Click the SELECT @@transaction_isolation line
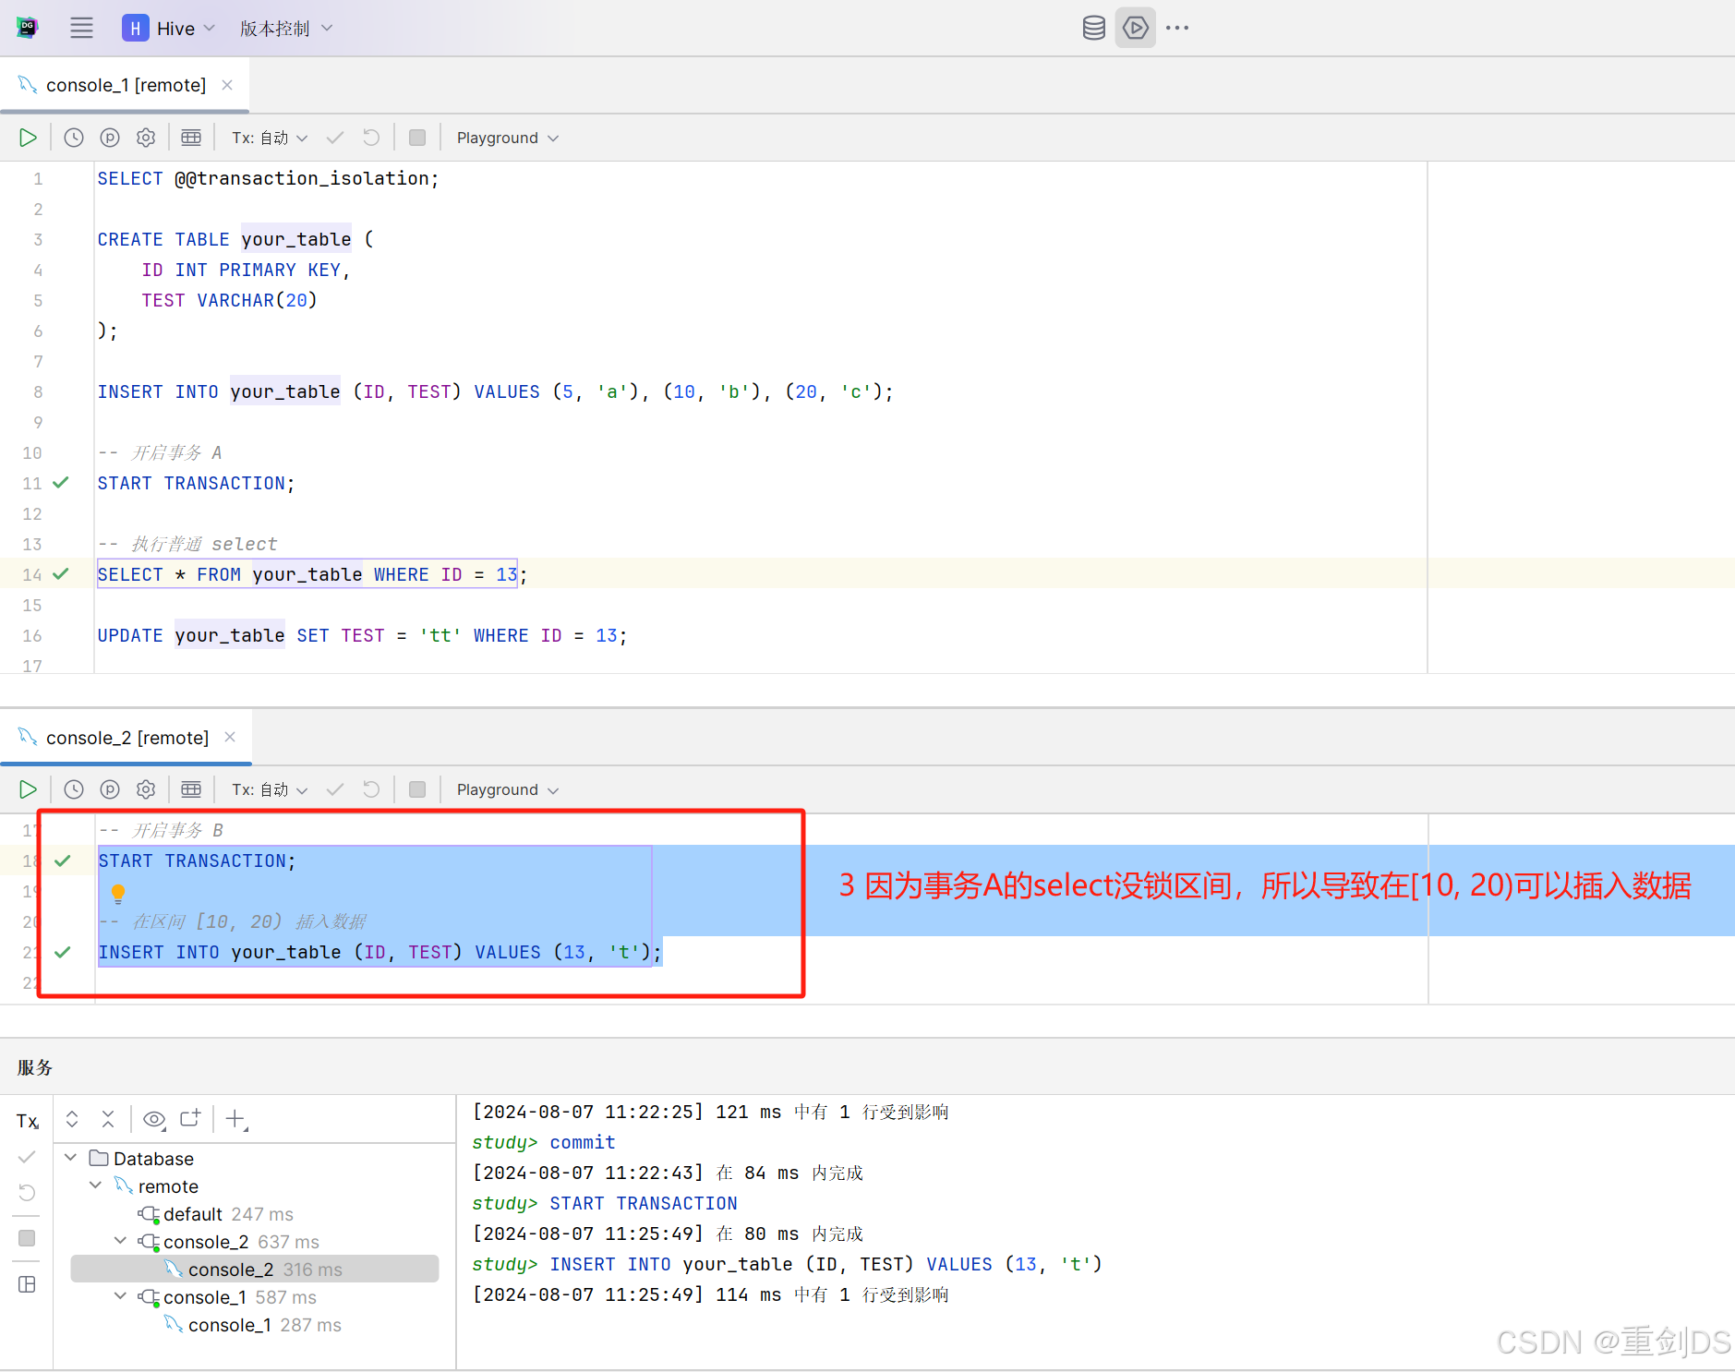Image resolution: width=1735 pixels, height=1372 pixels. (268, 178)
